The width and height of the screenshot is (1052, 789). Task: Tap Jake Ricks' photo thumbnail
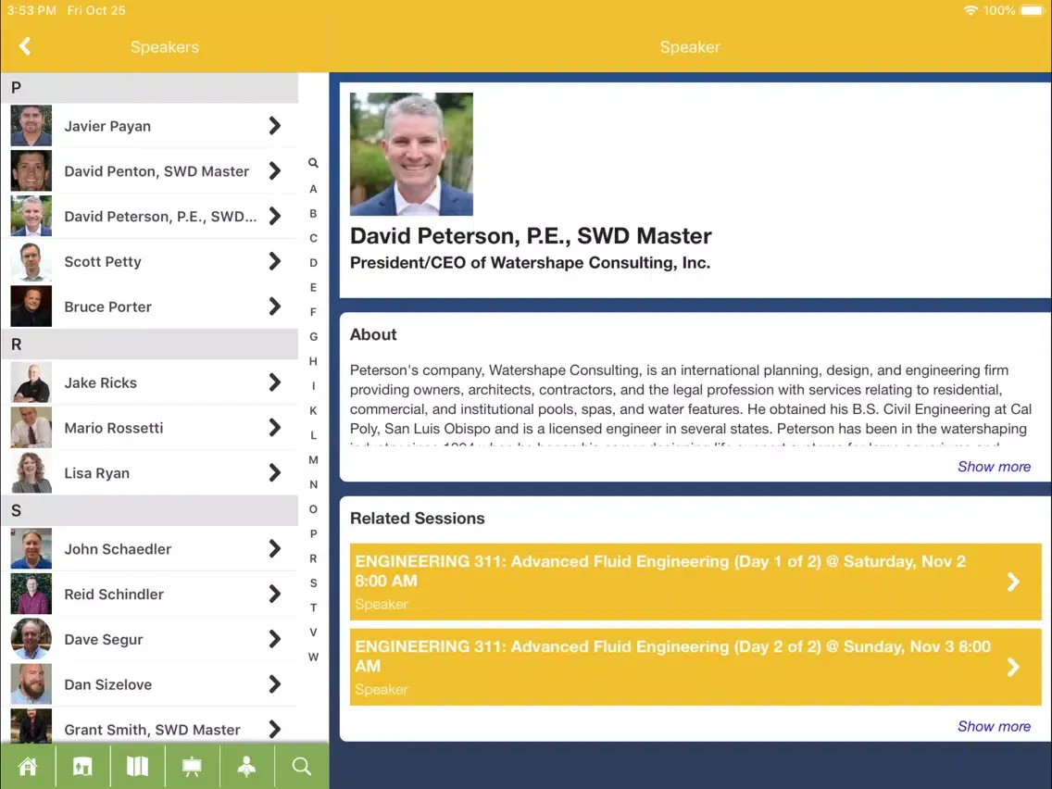[x=31, y=382]
